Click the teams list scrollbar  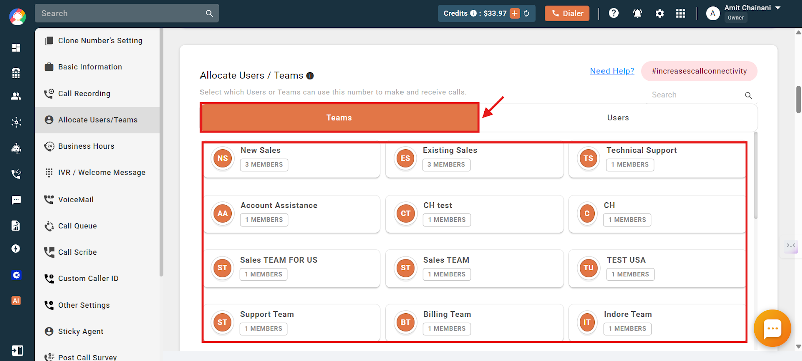point(756,175)
